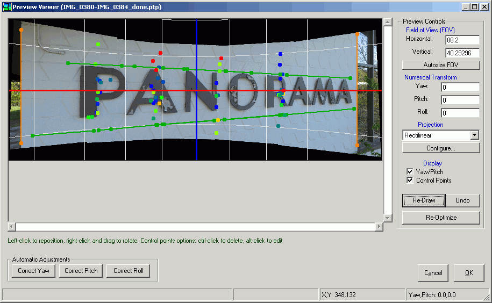Click the resize grip in status bar corner
The height and width of the screenshot is (303, 492).
[x=487, y=298]
